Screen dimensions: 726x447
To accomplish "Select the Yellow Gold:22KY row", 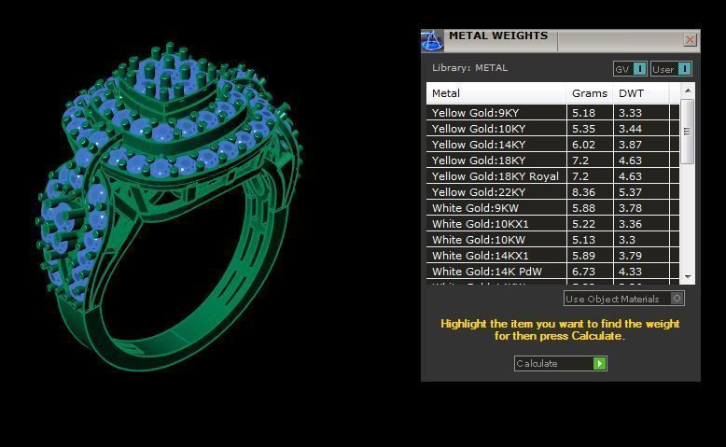I will pos(552,191).
